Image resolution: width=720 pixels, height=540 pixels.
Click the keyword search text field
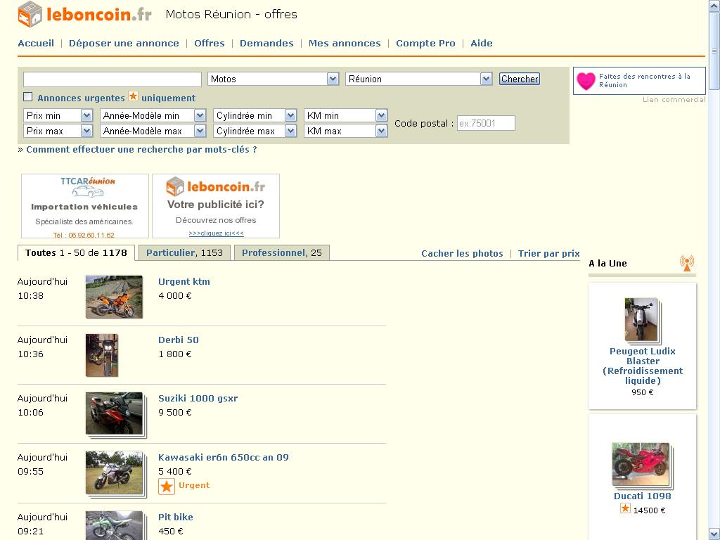pos(112,79)
